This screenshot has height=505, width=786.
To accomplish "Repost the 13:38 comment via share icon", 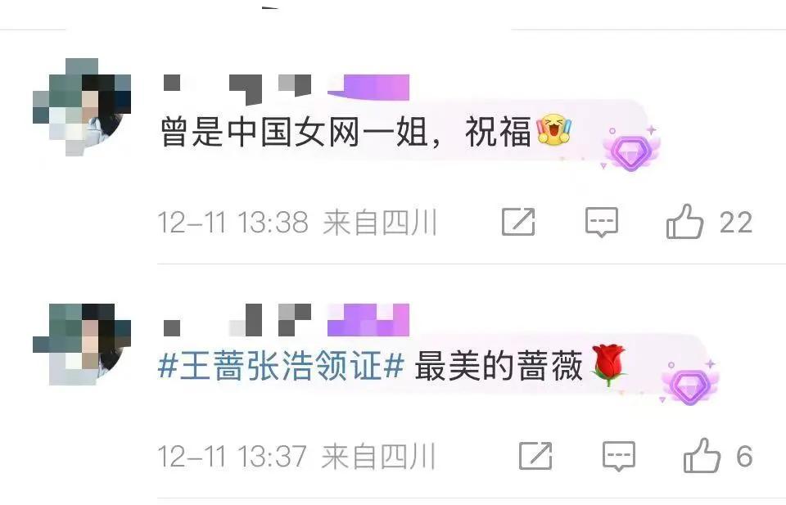I will (518, 222).
